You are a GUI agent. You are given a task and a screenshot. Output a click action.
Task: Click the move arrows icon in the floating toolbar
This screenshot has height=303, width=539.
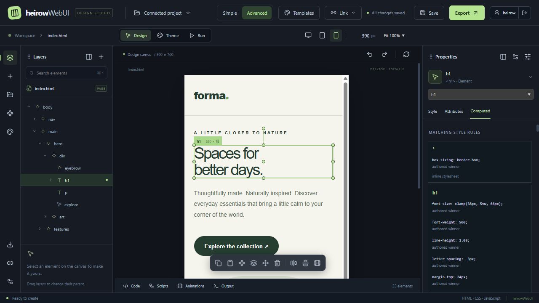point(265,263)
